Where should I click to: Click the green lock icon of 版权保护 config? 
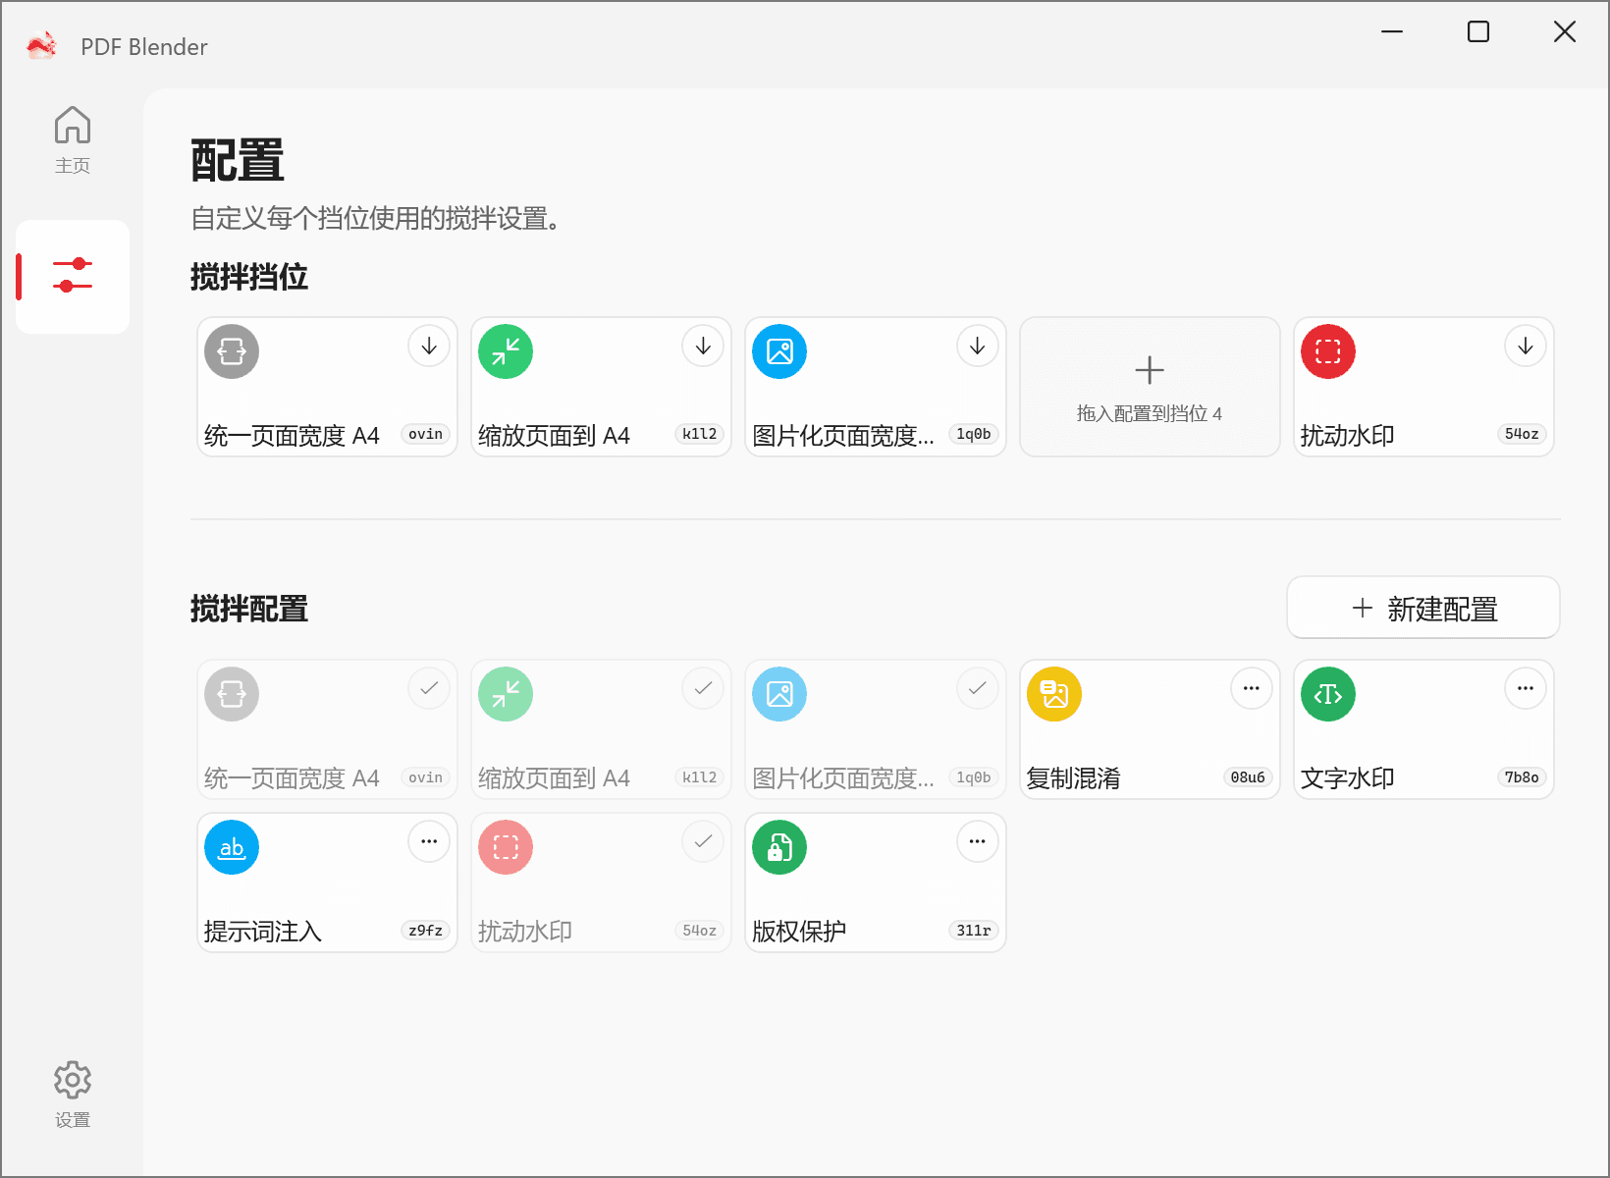779,847
